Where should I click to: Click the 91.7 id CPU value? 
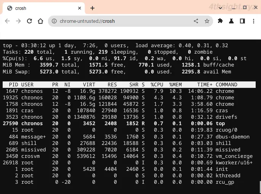(x=120, y=58)
